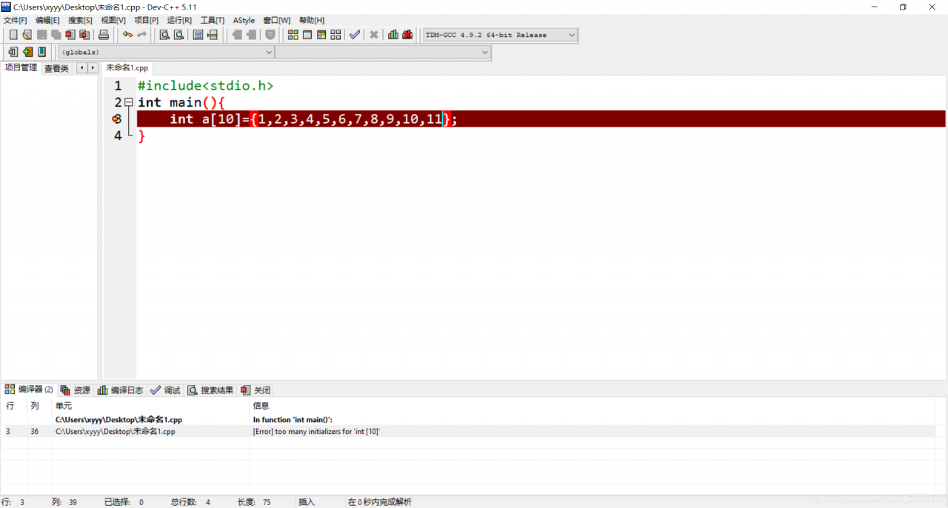Click the highlighted 'int a[10]' error line
The height and width of the screenshot is (508, 948).
pos(541,119)
